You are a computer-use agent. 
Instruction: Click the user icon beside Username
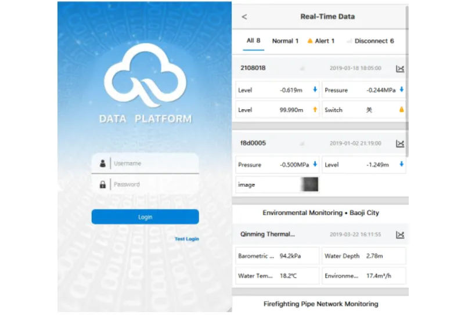coord(103,164)
